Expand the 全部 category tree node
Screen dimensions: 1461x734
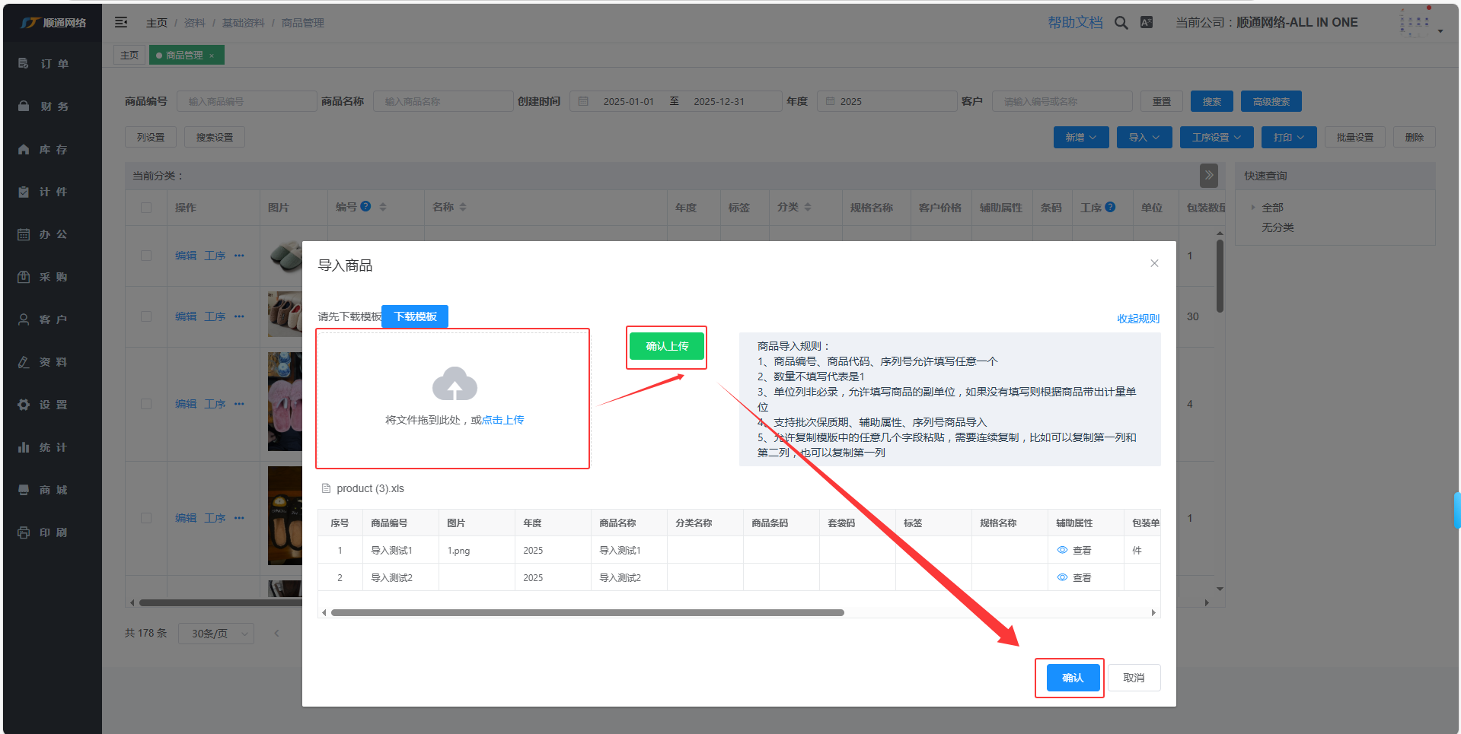tap(1253, 208)
